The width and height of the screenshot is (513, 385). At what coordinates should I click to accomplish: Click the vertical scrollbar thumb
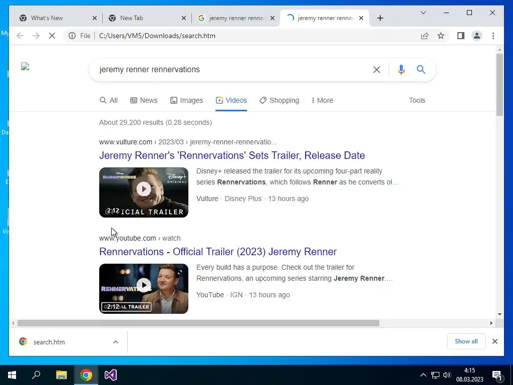click(499, 84)
